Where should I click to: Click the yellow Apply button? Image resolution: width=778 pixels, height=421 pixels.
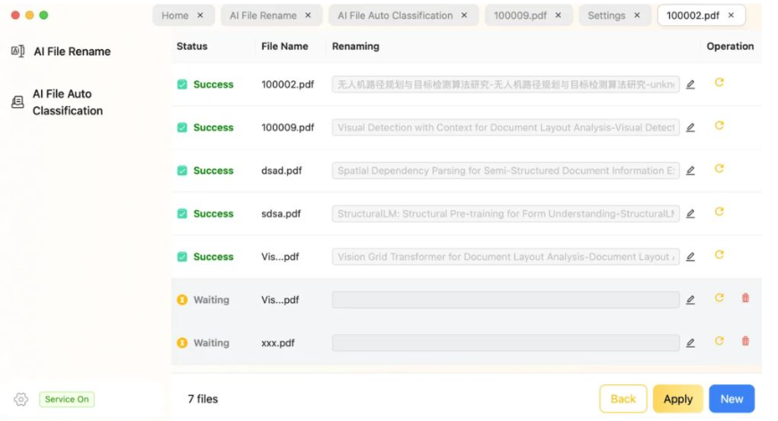[677, 399]
